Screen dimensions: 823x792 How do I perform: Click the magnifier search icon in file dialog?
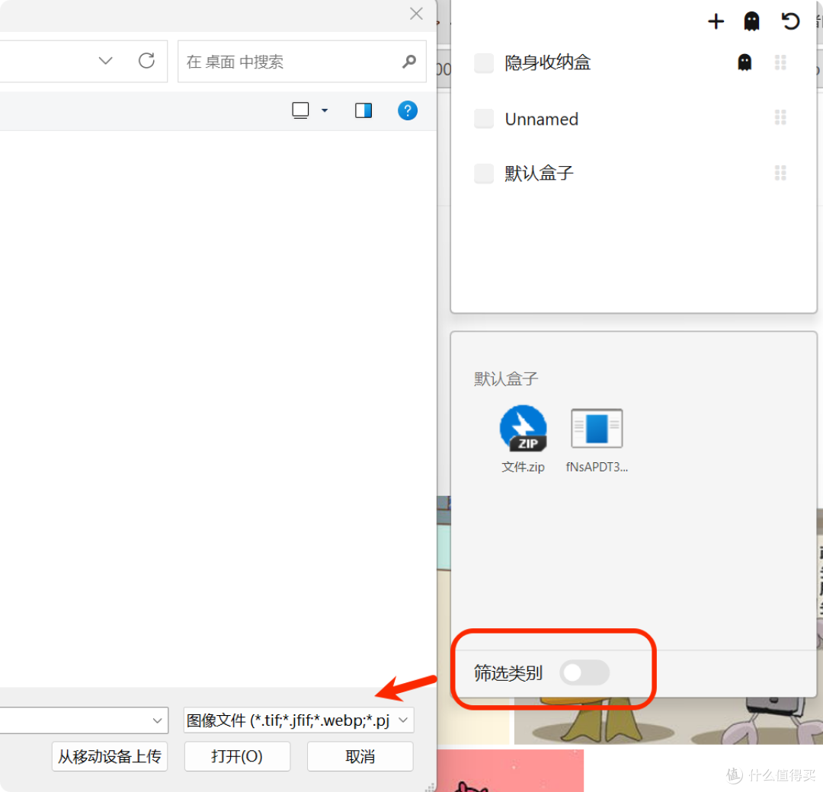coord(409,62)
